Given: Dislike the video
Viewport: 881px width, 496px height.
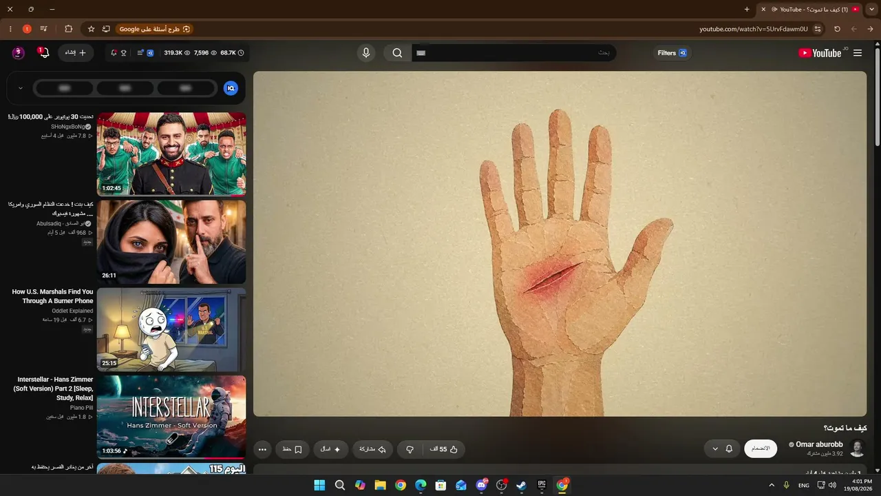Looking at the screenshot, I should click(410, 449).
